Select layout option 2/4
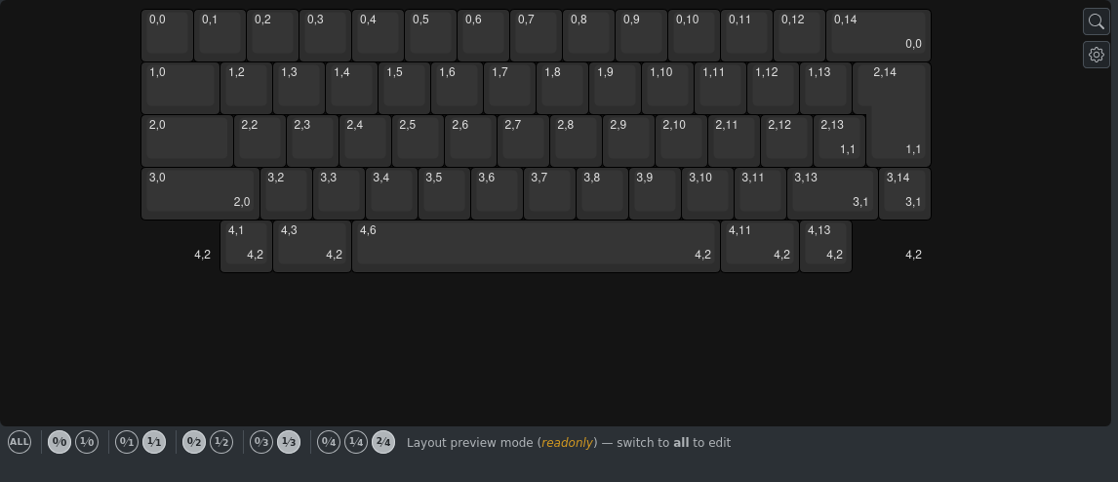 (x=382, y=442)
